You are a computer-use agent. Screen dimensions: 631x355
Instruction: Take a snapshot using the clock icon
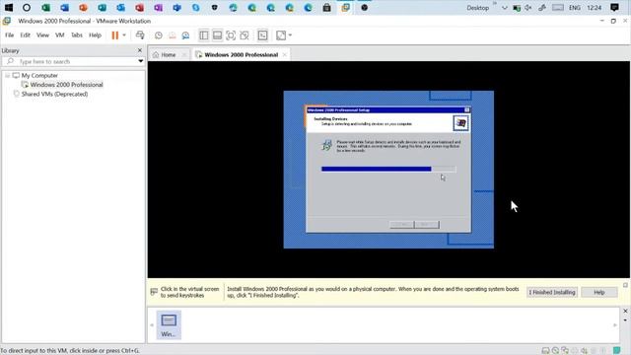pos(158,35)
